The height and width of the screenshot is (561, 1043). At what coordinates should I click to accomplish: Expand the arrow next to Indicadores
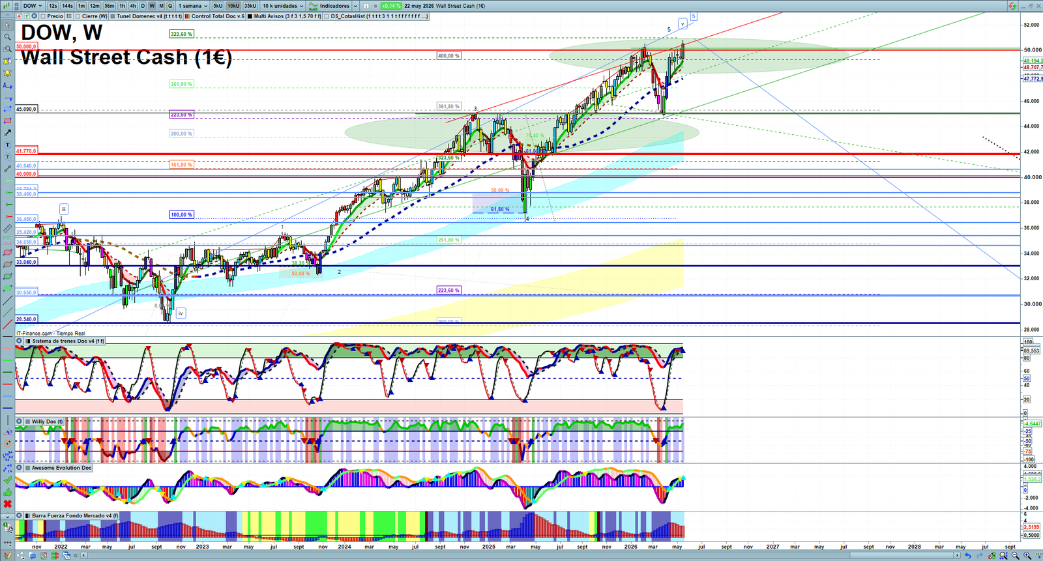pyautogui.click(x=355, y=6)
